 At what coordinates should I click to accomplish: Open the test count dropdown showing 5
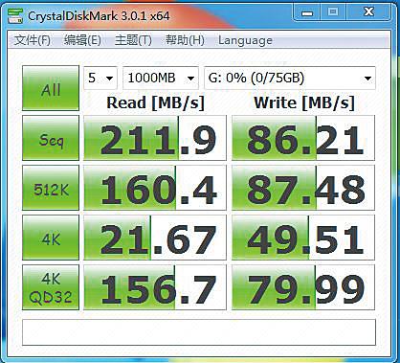click(100, 78)
